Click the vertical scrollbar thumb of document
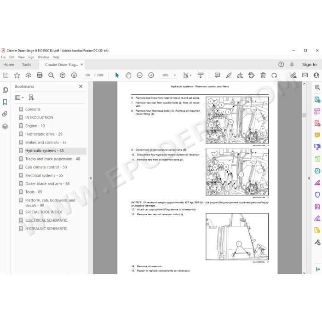The height and width of the screenshot is (322, 322). 304,115
